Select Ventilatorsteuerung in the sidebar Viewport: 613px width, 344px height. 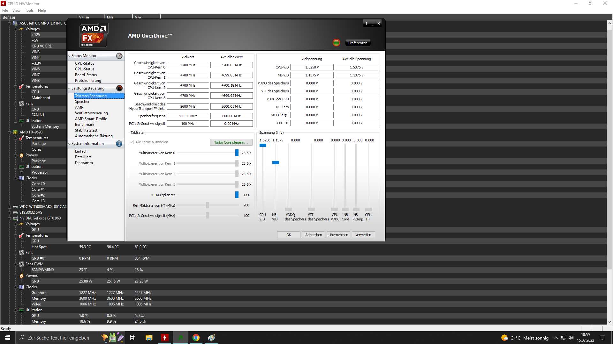[x=91, y=113]
